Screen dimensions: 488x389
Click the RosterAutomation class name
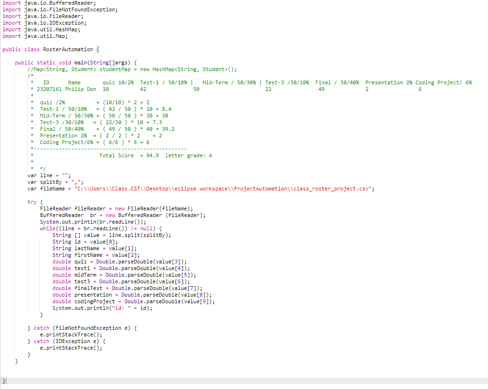coord(68,49)
